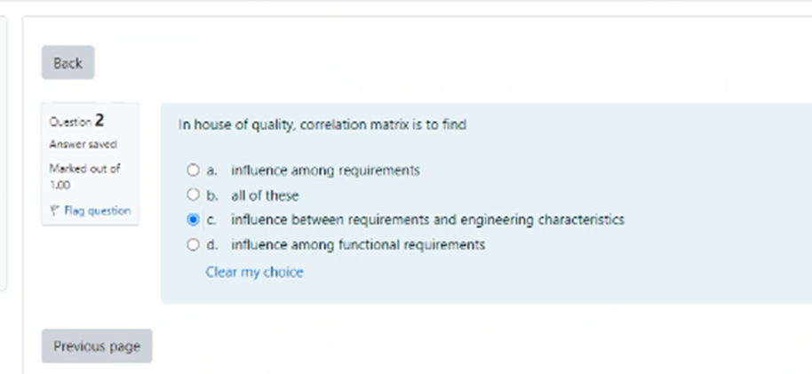Click the question text about house of quality
This screenshot has height=374, width=812.
322,125
